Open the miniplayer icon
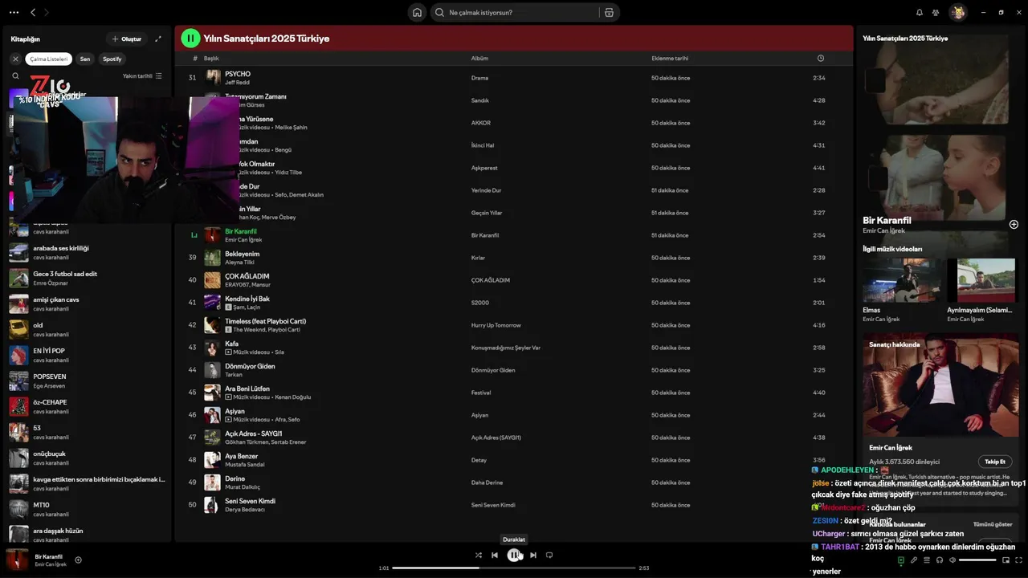This screenshot has height=578, width=1028. tap(1006, 560)
